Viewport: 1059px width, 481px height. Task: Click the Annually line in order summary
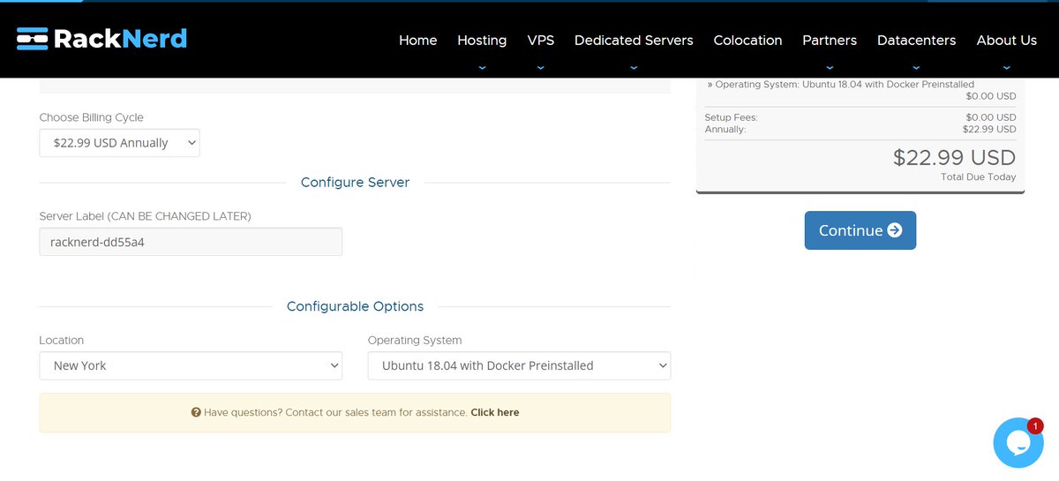860,129
